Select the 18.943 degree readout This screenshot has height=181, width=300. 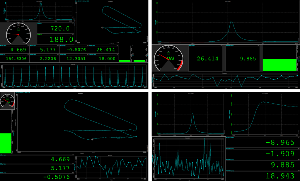click(x=263, y=175)
